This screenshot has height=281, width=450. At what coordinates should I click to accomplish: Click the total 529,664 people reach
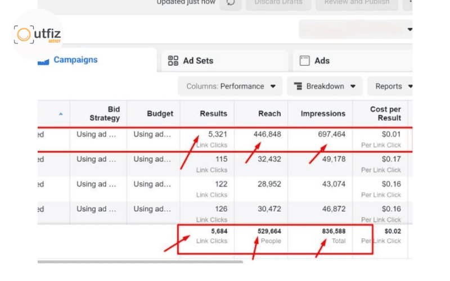coord(269,231)
